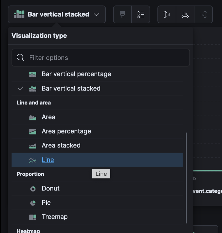The image size is (222, 233).
Task: Select Bar vertical percentage option
Action: [76, 74]
